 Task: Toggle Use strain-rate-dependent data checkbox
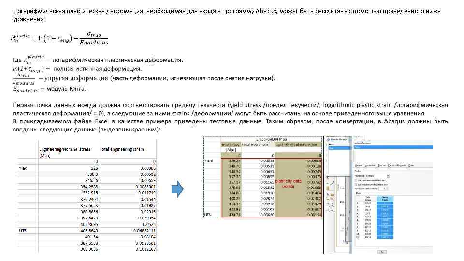pyautogui.click(x=356, y=180)
